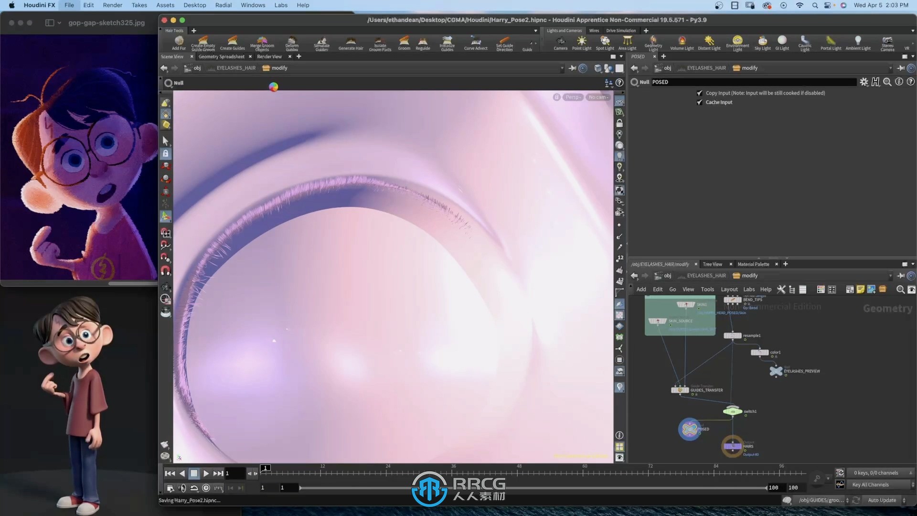Expand the scene view path history dropdown
This screenshot has height=516, width=917.
point(562,68)
